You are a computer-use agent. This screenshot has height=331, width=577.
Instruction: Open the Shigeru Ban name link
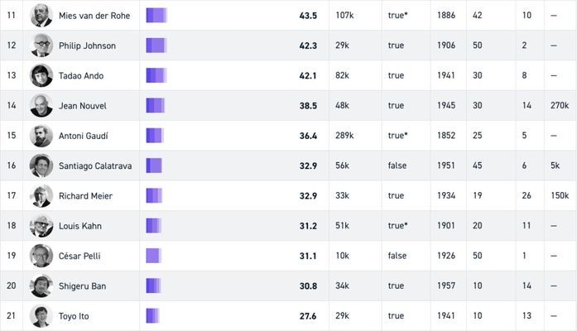[82, 286]
